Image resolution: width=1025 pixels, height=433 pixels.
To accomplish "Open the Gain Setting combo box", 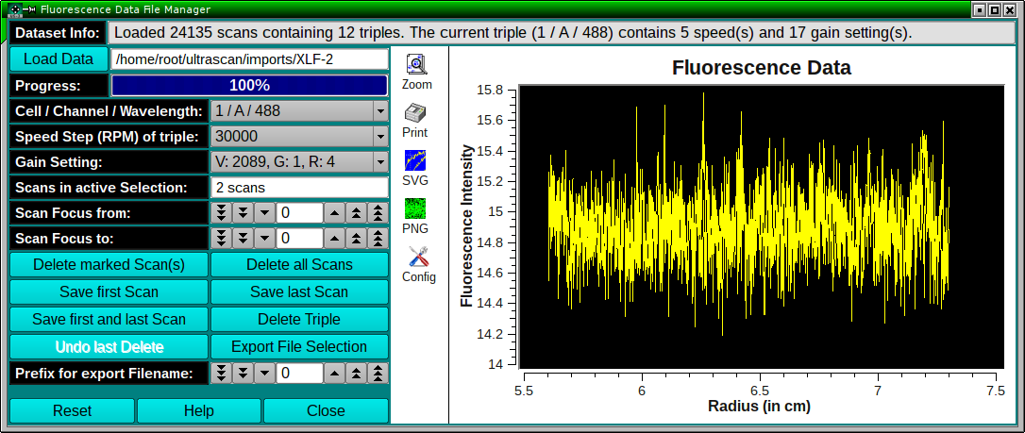I will point(299,161).
